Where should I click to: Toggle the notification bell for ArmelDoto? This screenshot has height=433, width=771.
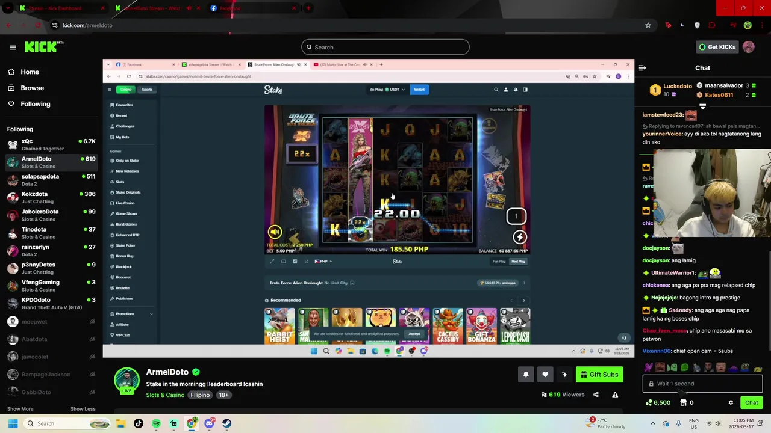(526, 375)
